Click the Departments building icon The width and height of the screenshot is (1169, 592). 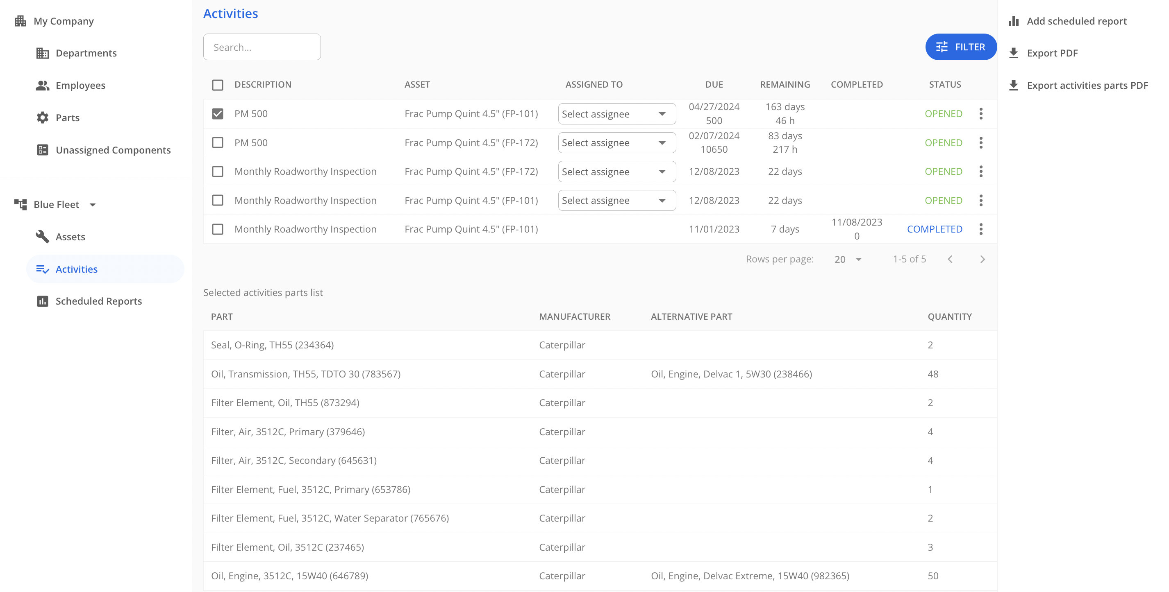pyautogui.click(x=42, y=53)
